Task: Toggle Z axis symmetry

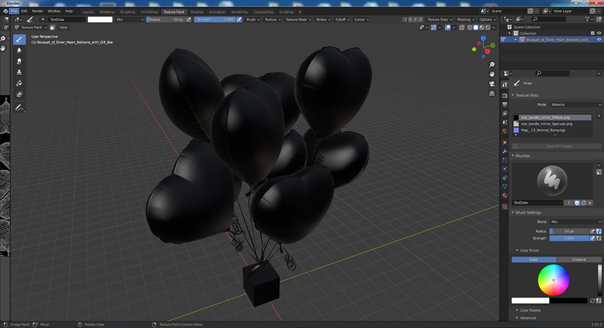Action: tap(420, 20)
